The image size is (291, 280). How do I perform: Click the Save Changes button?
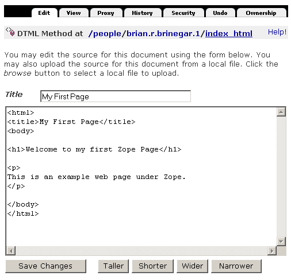[45, 266]
